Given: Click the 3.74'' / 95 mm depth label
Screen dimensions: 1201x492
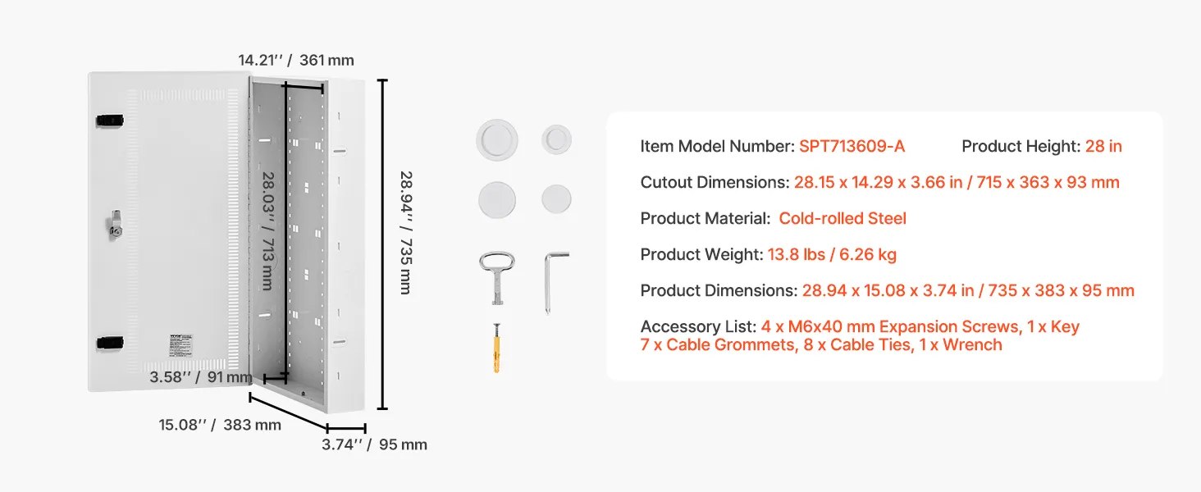Looking at the screenshot, I should tap(374, 444).
